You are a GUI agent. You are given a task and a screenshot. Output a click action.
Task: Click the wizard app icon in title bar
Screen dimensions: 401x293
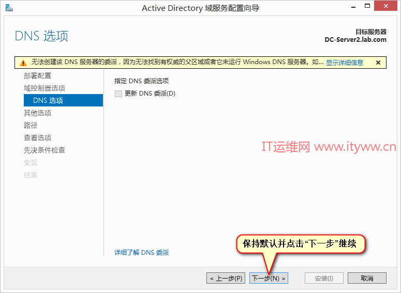point(9,8)
